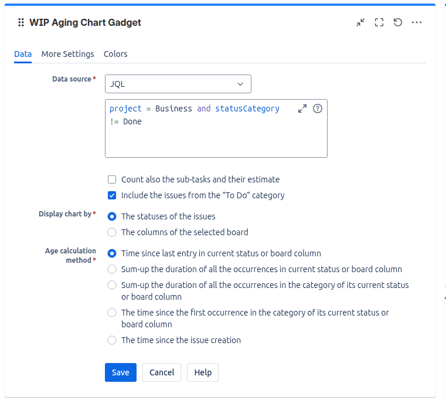This screenshot has width=446, height=400.
Task: Open the gadget more actions menu
Action: coord(417,22)
